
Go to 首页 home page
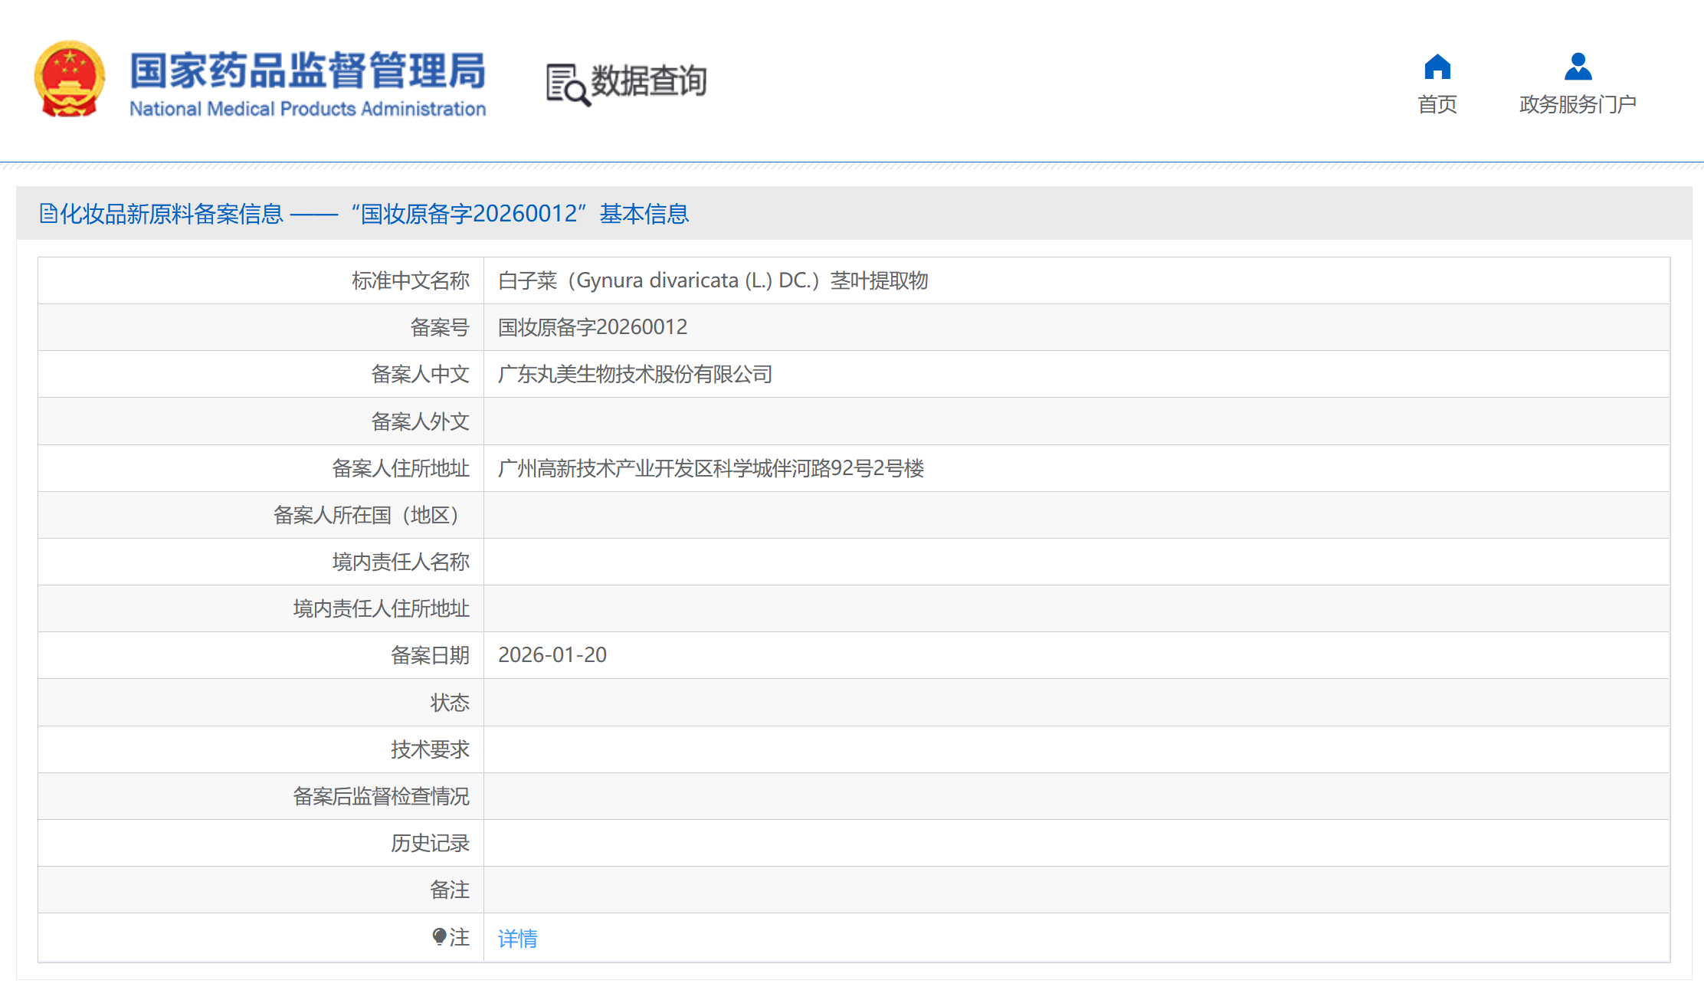pos(1437,104)
